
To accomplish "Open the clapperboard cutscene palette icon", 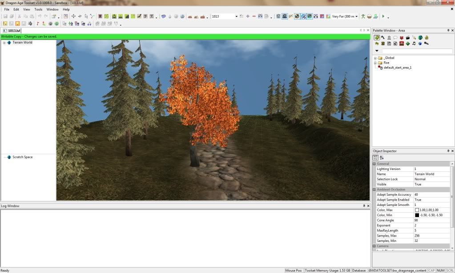I will click(408, 38).
